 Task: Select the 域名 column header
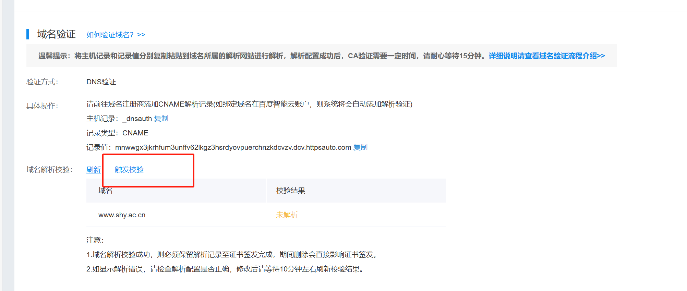[106, 191]
